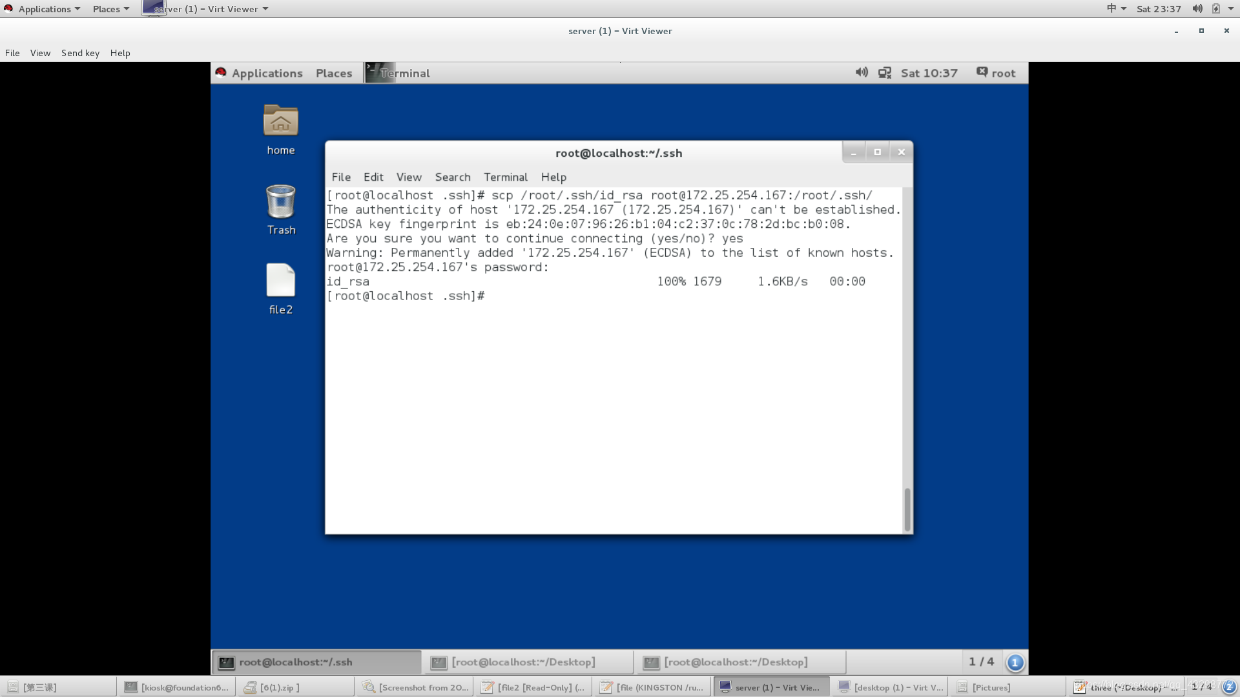The height and width of the screenshot is (697, 1240).
Task: Click the root@localhost:~/.ssh title bar
Action: pyautogui.click(x=619, y=153)
